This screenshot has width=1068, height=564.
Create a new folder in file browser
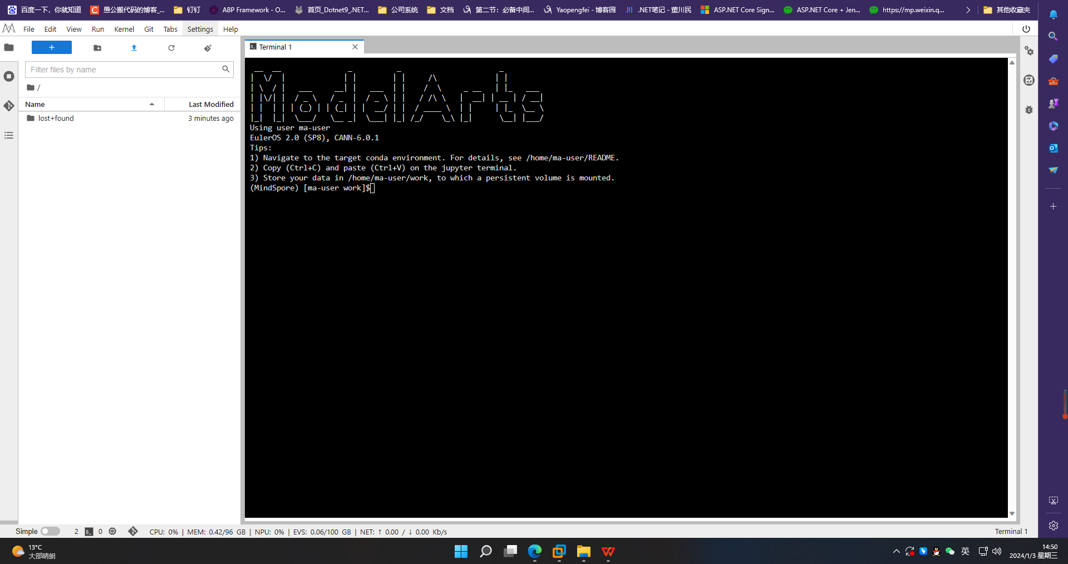coord(97,48)
